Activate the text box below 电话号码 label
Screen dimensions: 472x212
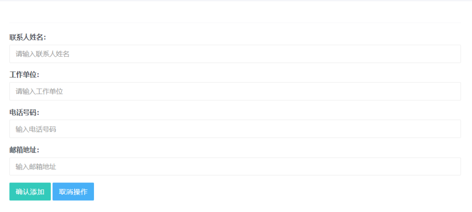pos(235,129)
